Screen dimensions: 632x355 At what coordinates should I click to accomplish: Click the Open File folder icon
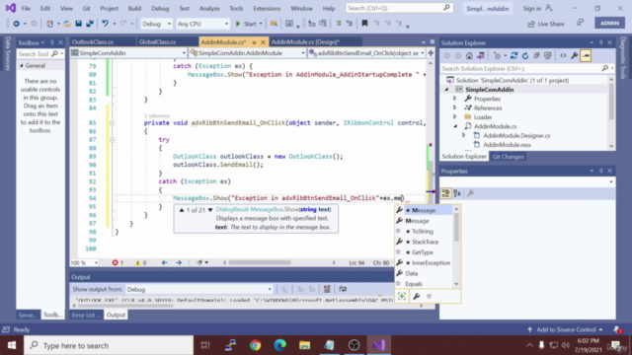(67, 24)
